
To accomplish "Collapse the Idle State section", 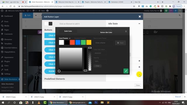I will (139, 24).
